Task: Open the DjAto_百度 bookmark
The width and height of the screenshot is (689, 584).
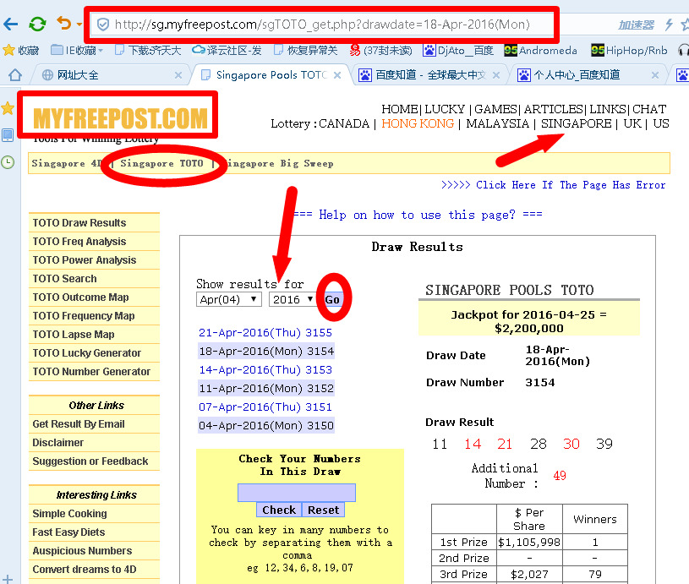Action: tap(458, 51)
